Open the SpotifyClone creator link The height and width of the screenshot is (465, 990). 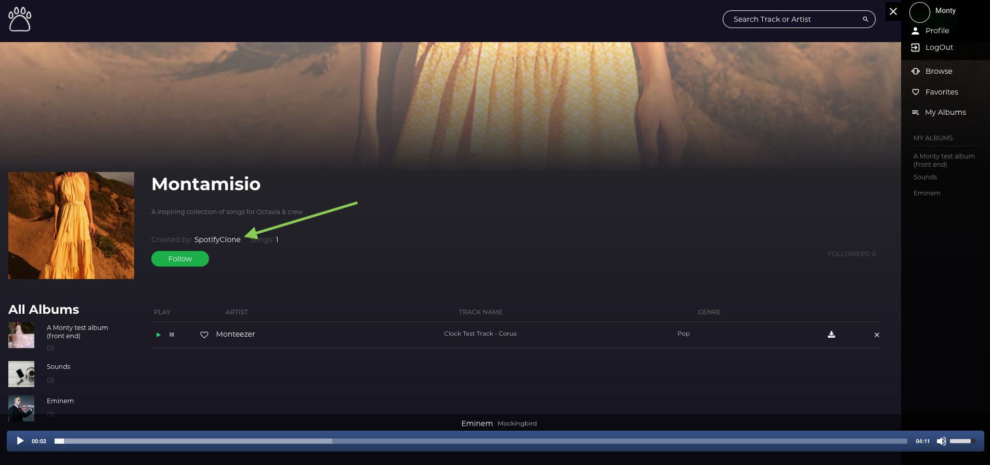tap(217, 240)
